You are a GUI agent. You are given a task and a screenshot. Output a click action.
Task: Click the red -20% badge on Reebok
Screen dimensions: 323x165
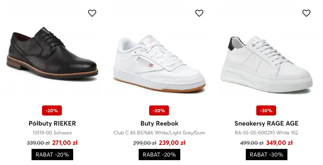[x=159, y=110]
